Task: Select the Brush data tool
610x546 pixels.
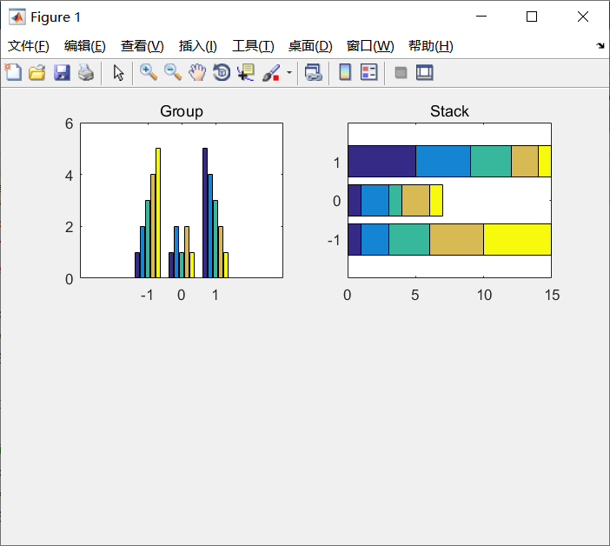Action: click(x=271, y=73)
